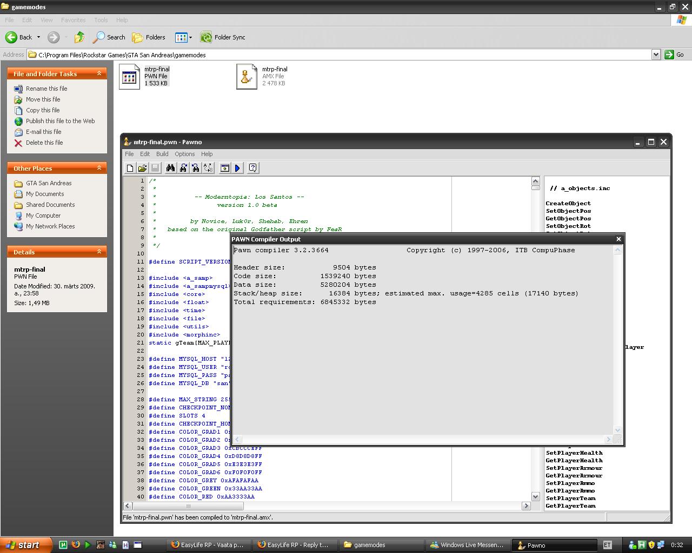692x553 pixels.
Task: Click the Back button in Explorer
Action: [x=19, y=37]
